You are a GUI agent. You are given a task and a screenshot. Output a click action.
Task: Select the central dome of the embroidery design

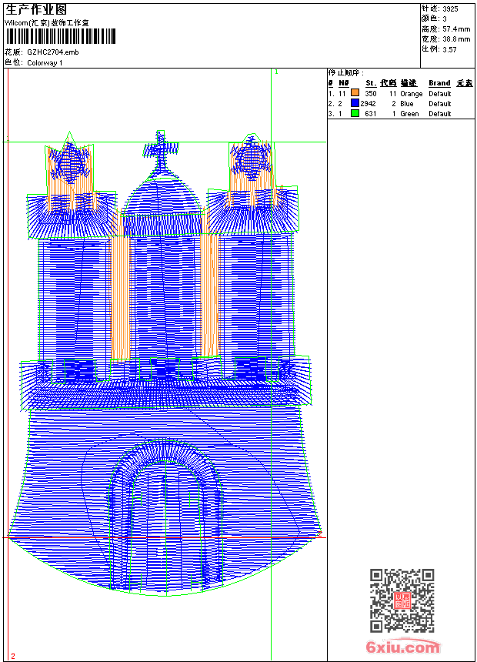tap(162, 192)
